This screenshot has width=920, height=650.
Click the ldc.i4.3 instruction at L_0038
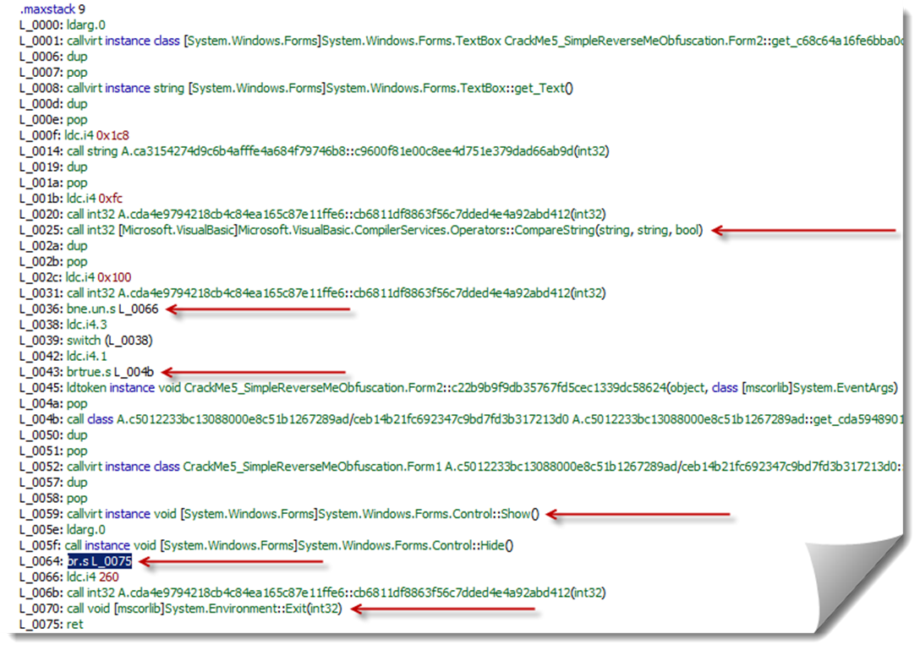[85, 325]
